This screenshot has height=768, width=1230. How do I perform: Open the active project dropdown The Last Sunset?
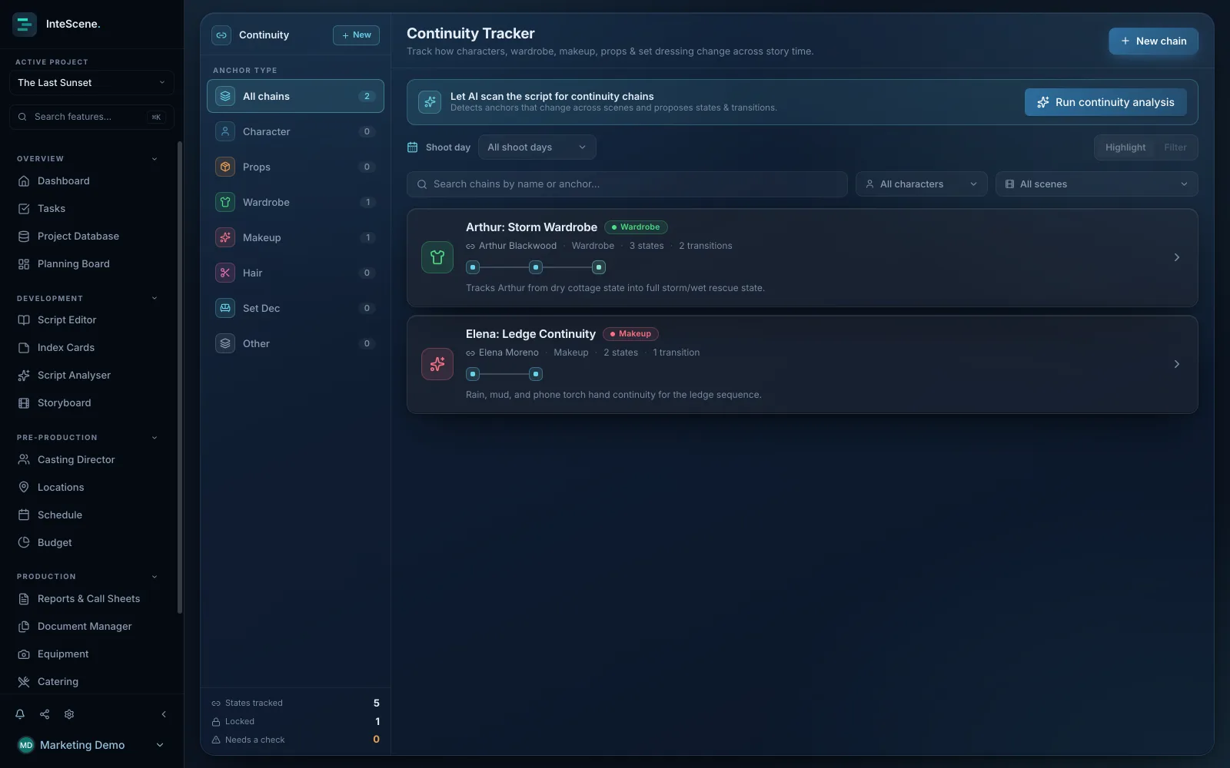pos(91,82)
